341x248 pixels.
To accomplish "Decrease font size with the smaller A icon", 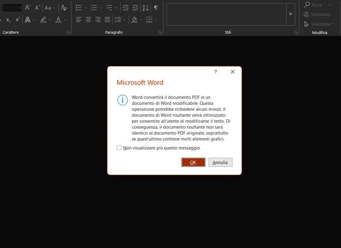I will tap(37, 8).
